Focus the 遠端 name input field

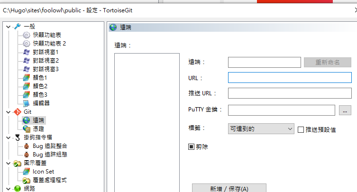point(265,62)
